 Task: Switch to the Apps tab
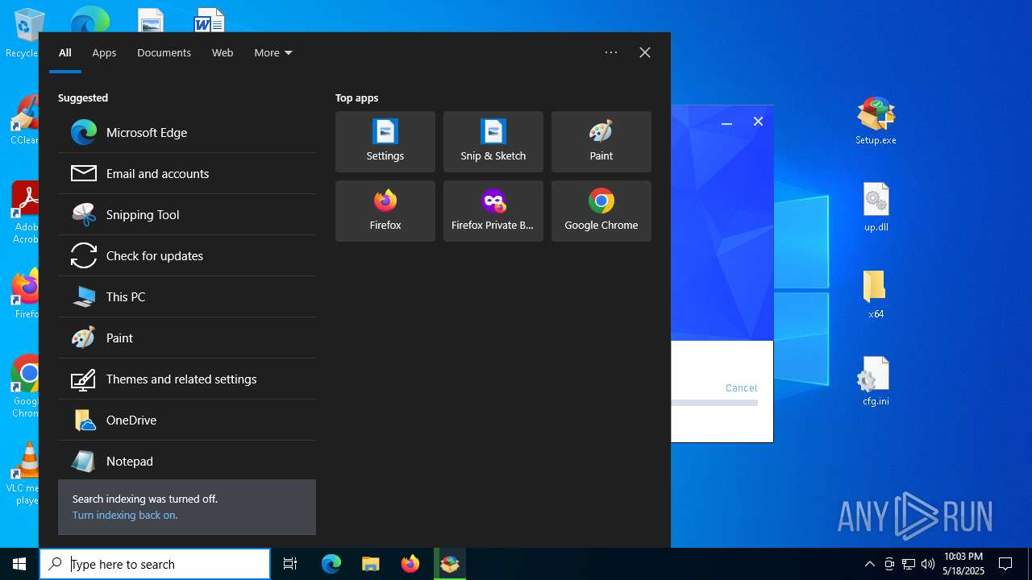(104, 52)
